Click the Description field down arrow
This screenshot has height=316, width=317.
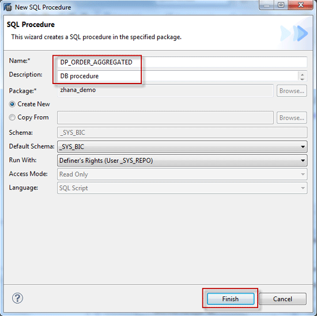(302, 79)
